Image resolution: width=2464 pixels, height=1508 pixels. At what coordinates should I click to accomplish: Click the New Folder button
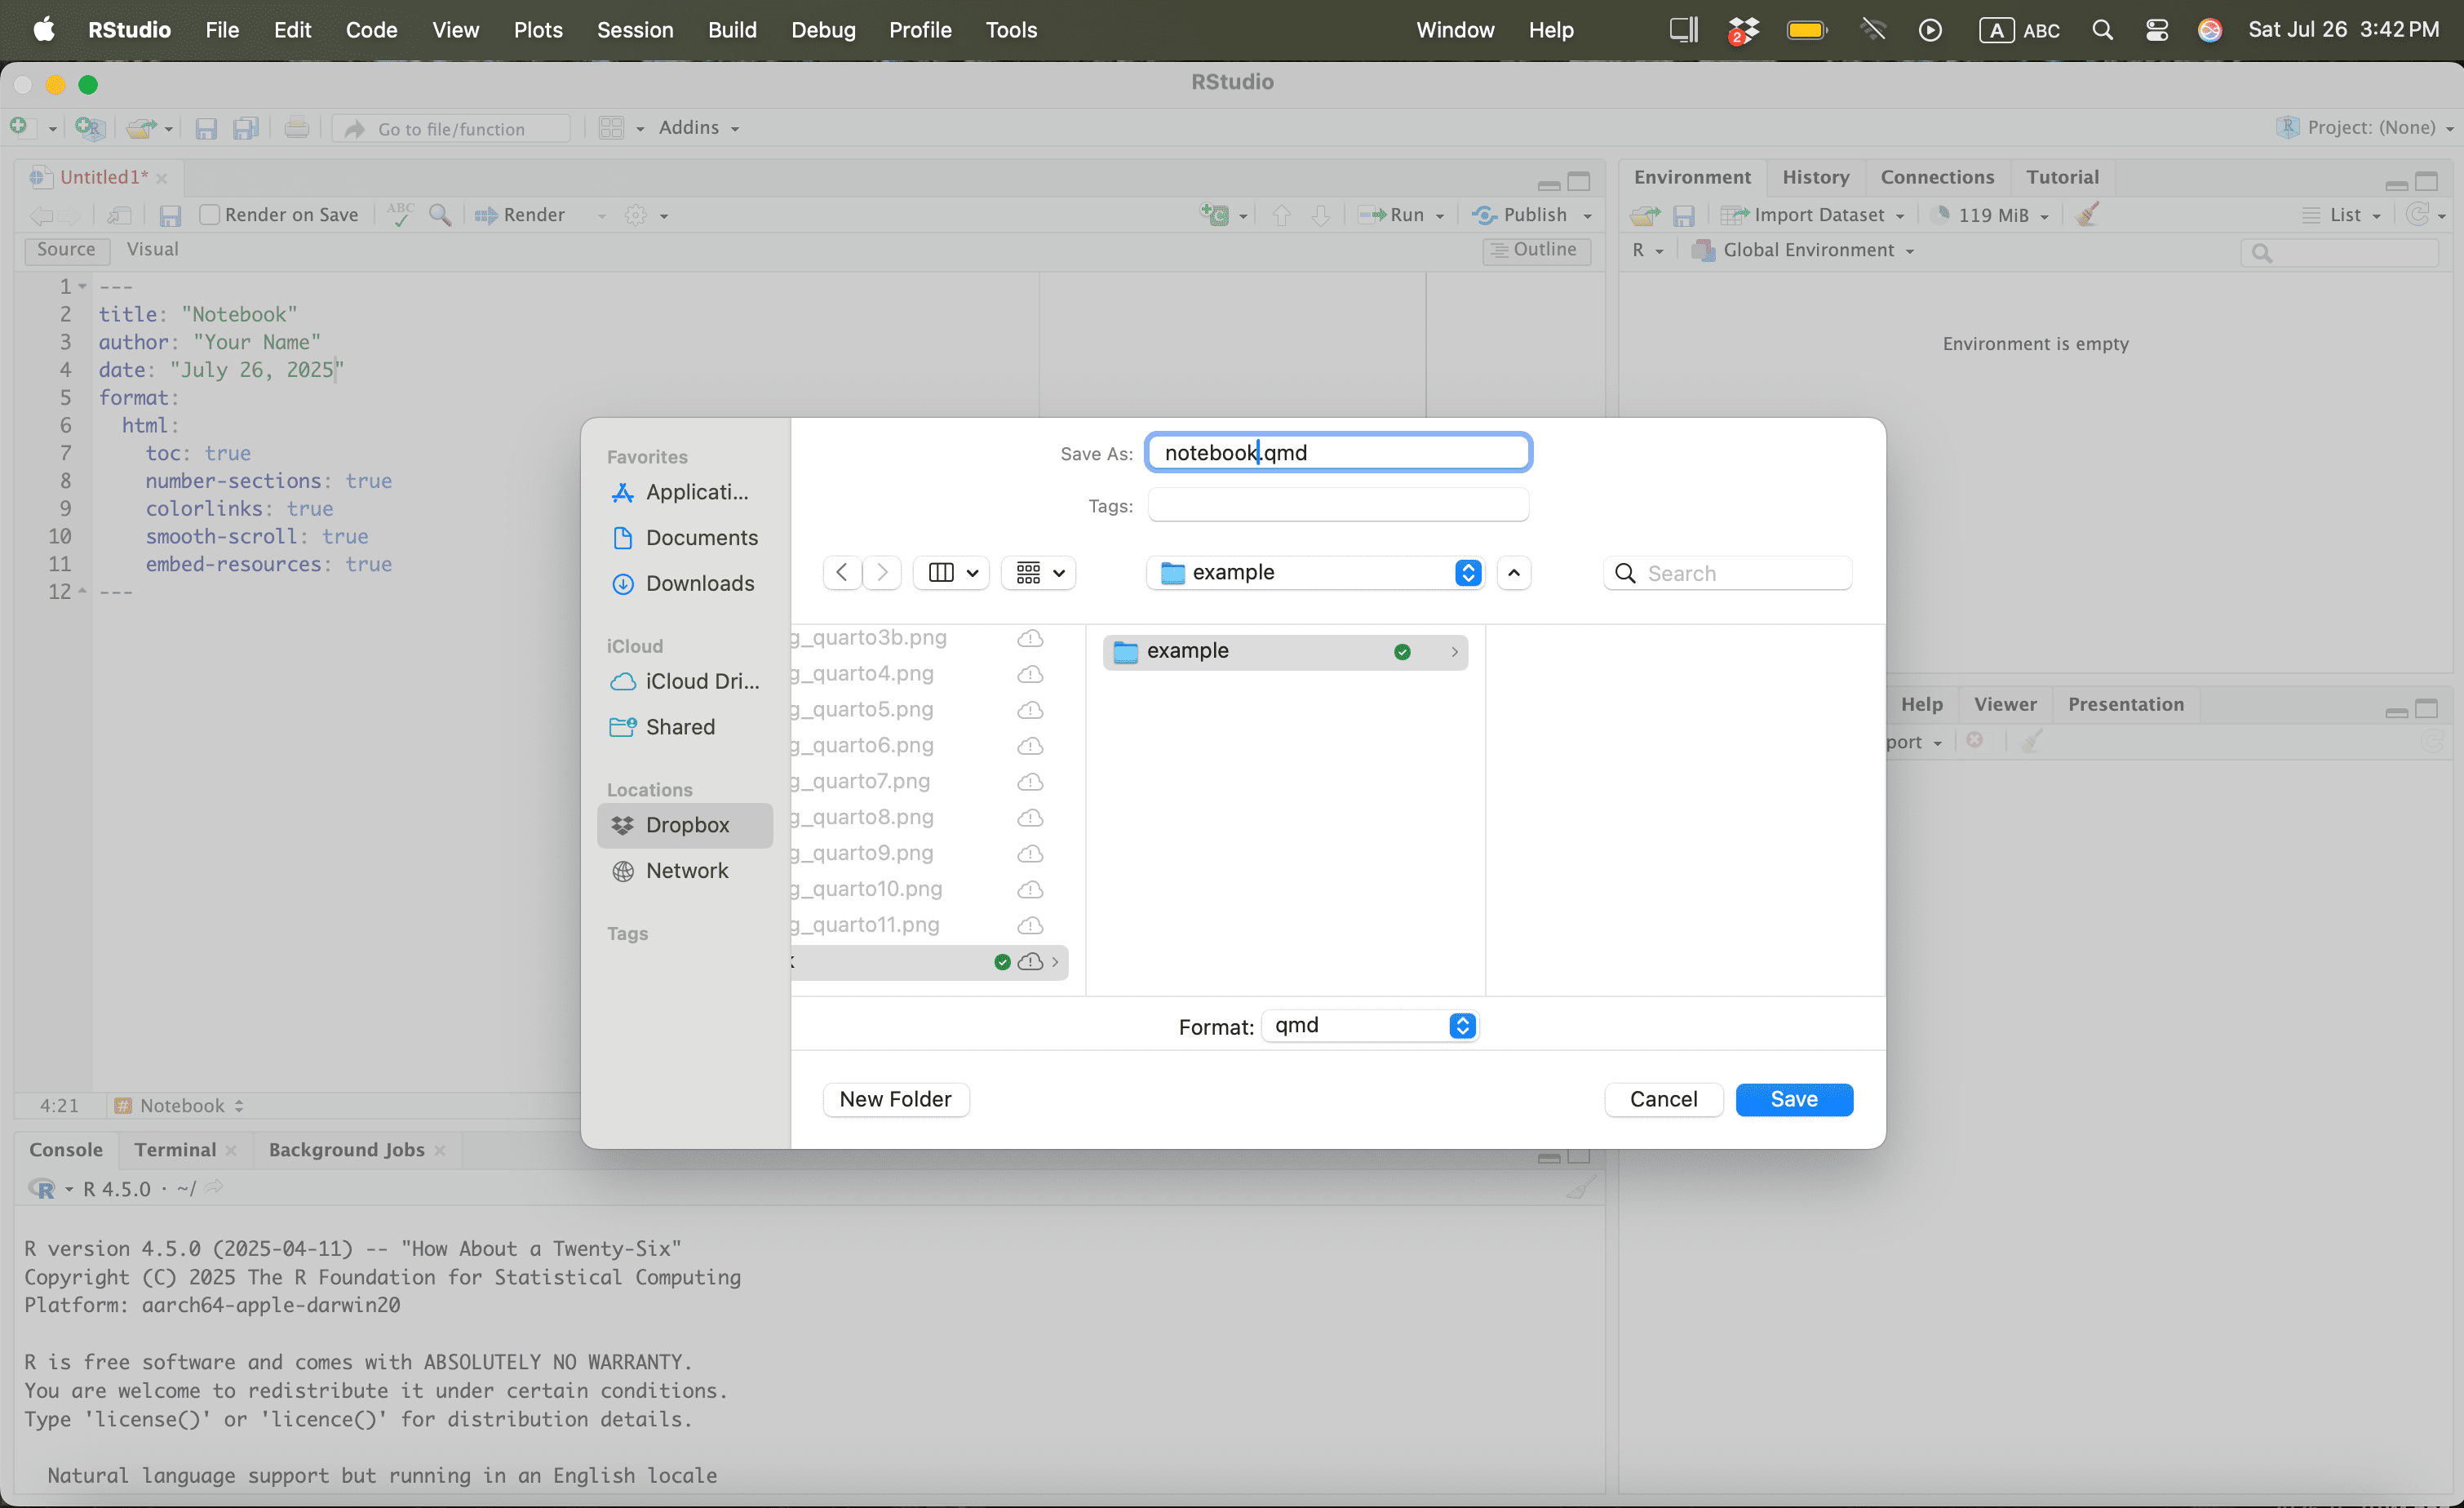pos(895,1099)
